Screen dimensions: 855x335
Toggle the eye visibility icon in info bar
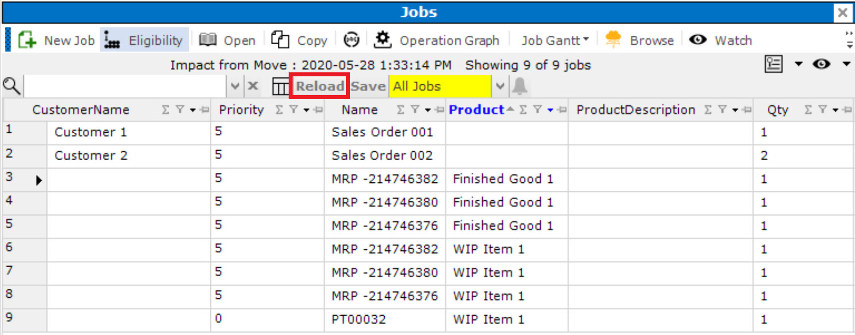tap(822, 64)
